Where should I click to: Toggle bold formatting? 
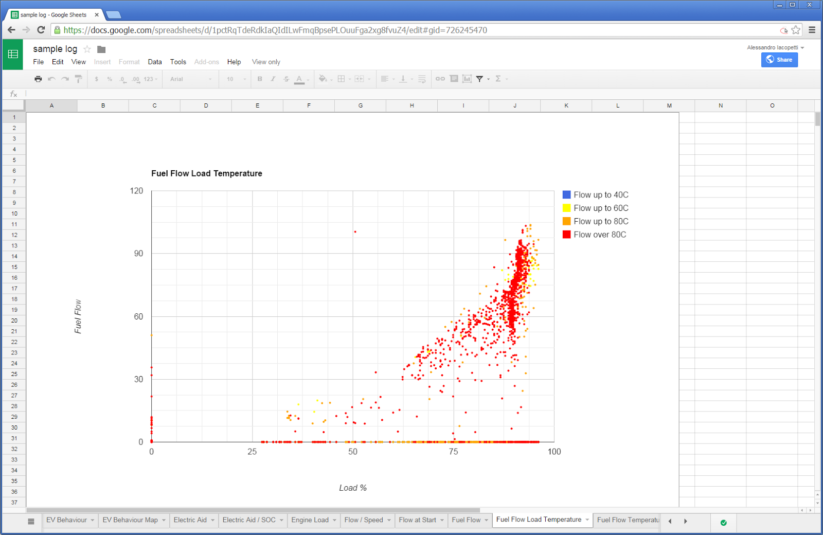click(259, 79)
